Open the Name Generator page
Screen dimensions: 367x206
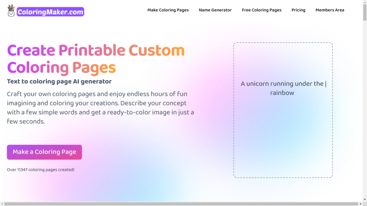tap(215, 10)
